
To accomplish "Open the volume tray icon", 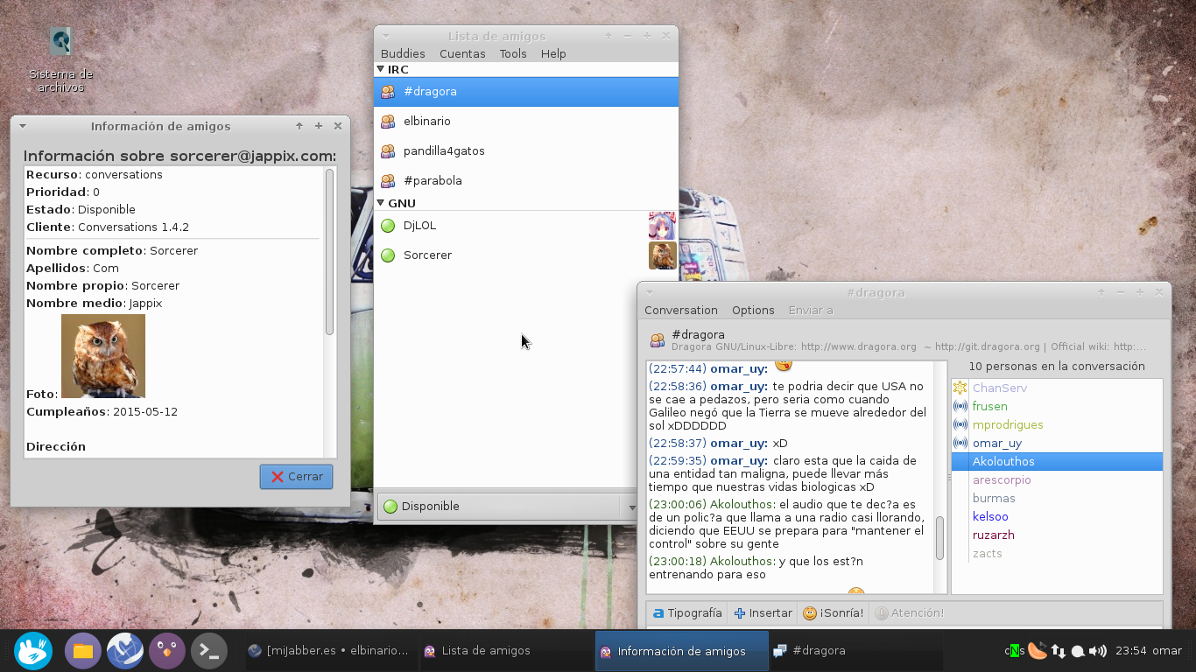I will (1098, 651).
